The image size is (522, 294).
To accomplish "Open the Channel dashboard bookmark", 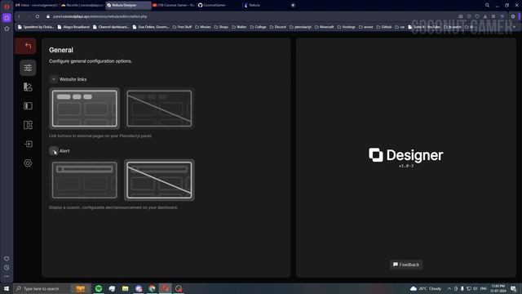I will coord(111,27).
